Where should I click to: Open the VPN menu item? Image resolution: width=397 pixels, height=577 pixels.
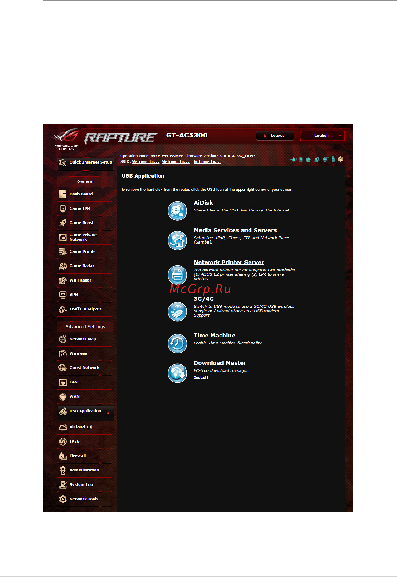[85, 294]
